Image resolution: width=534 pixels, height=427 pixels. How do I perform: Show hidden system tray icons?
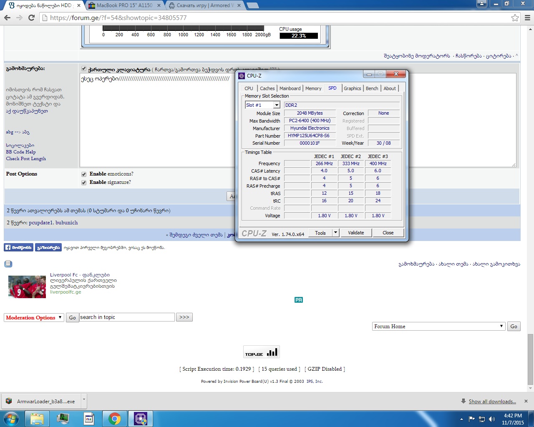click(461, 419)
